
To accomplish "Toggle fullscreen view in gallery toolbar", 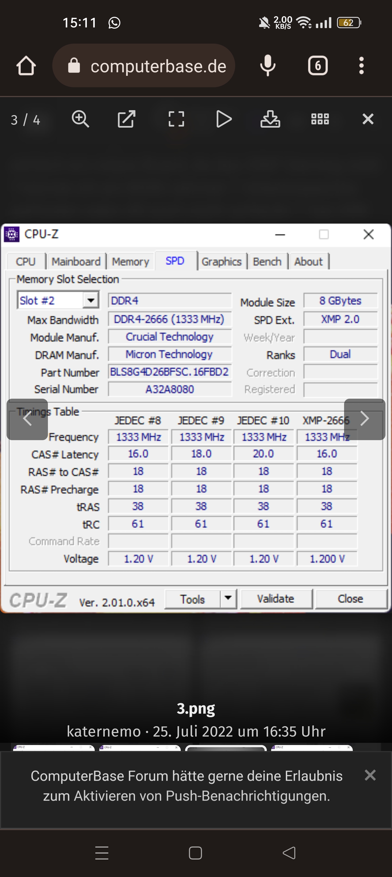I will point(176,119).
